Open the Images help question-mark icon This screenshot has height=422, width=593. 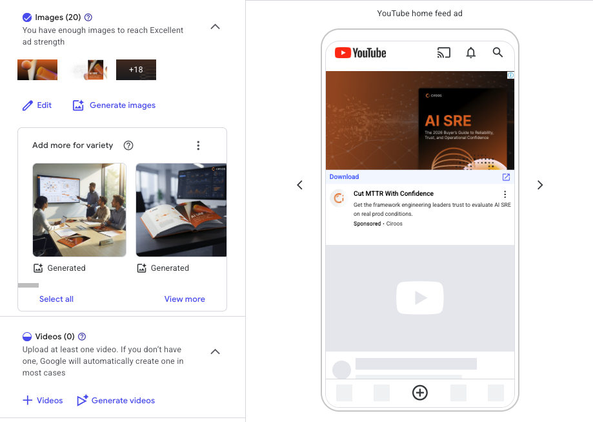88,17
